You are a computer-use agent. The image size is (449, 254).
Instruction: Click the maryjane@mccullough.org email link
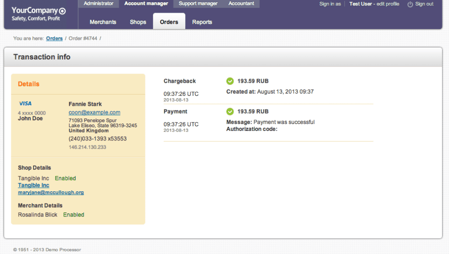point(51,192)
